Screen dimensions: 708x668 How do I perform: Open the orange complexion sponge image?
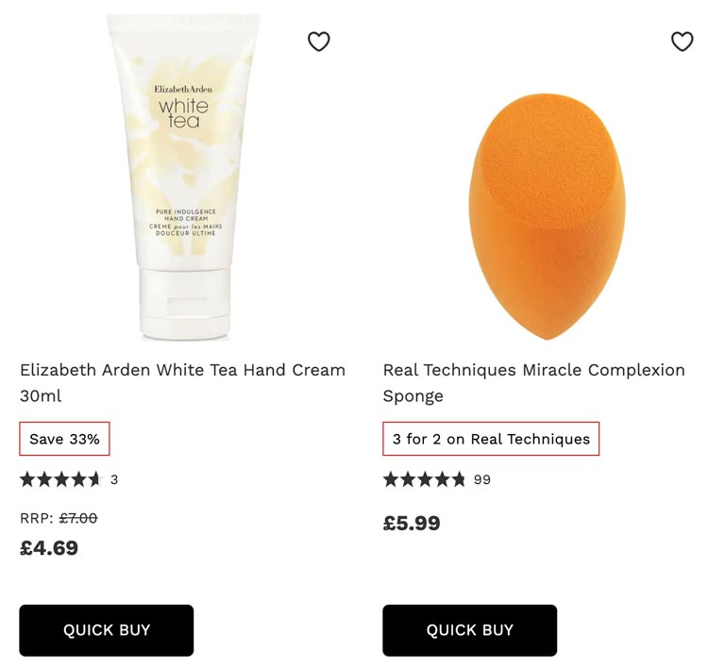point(547,217)
